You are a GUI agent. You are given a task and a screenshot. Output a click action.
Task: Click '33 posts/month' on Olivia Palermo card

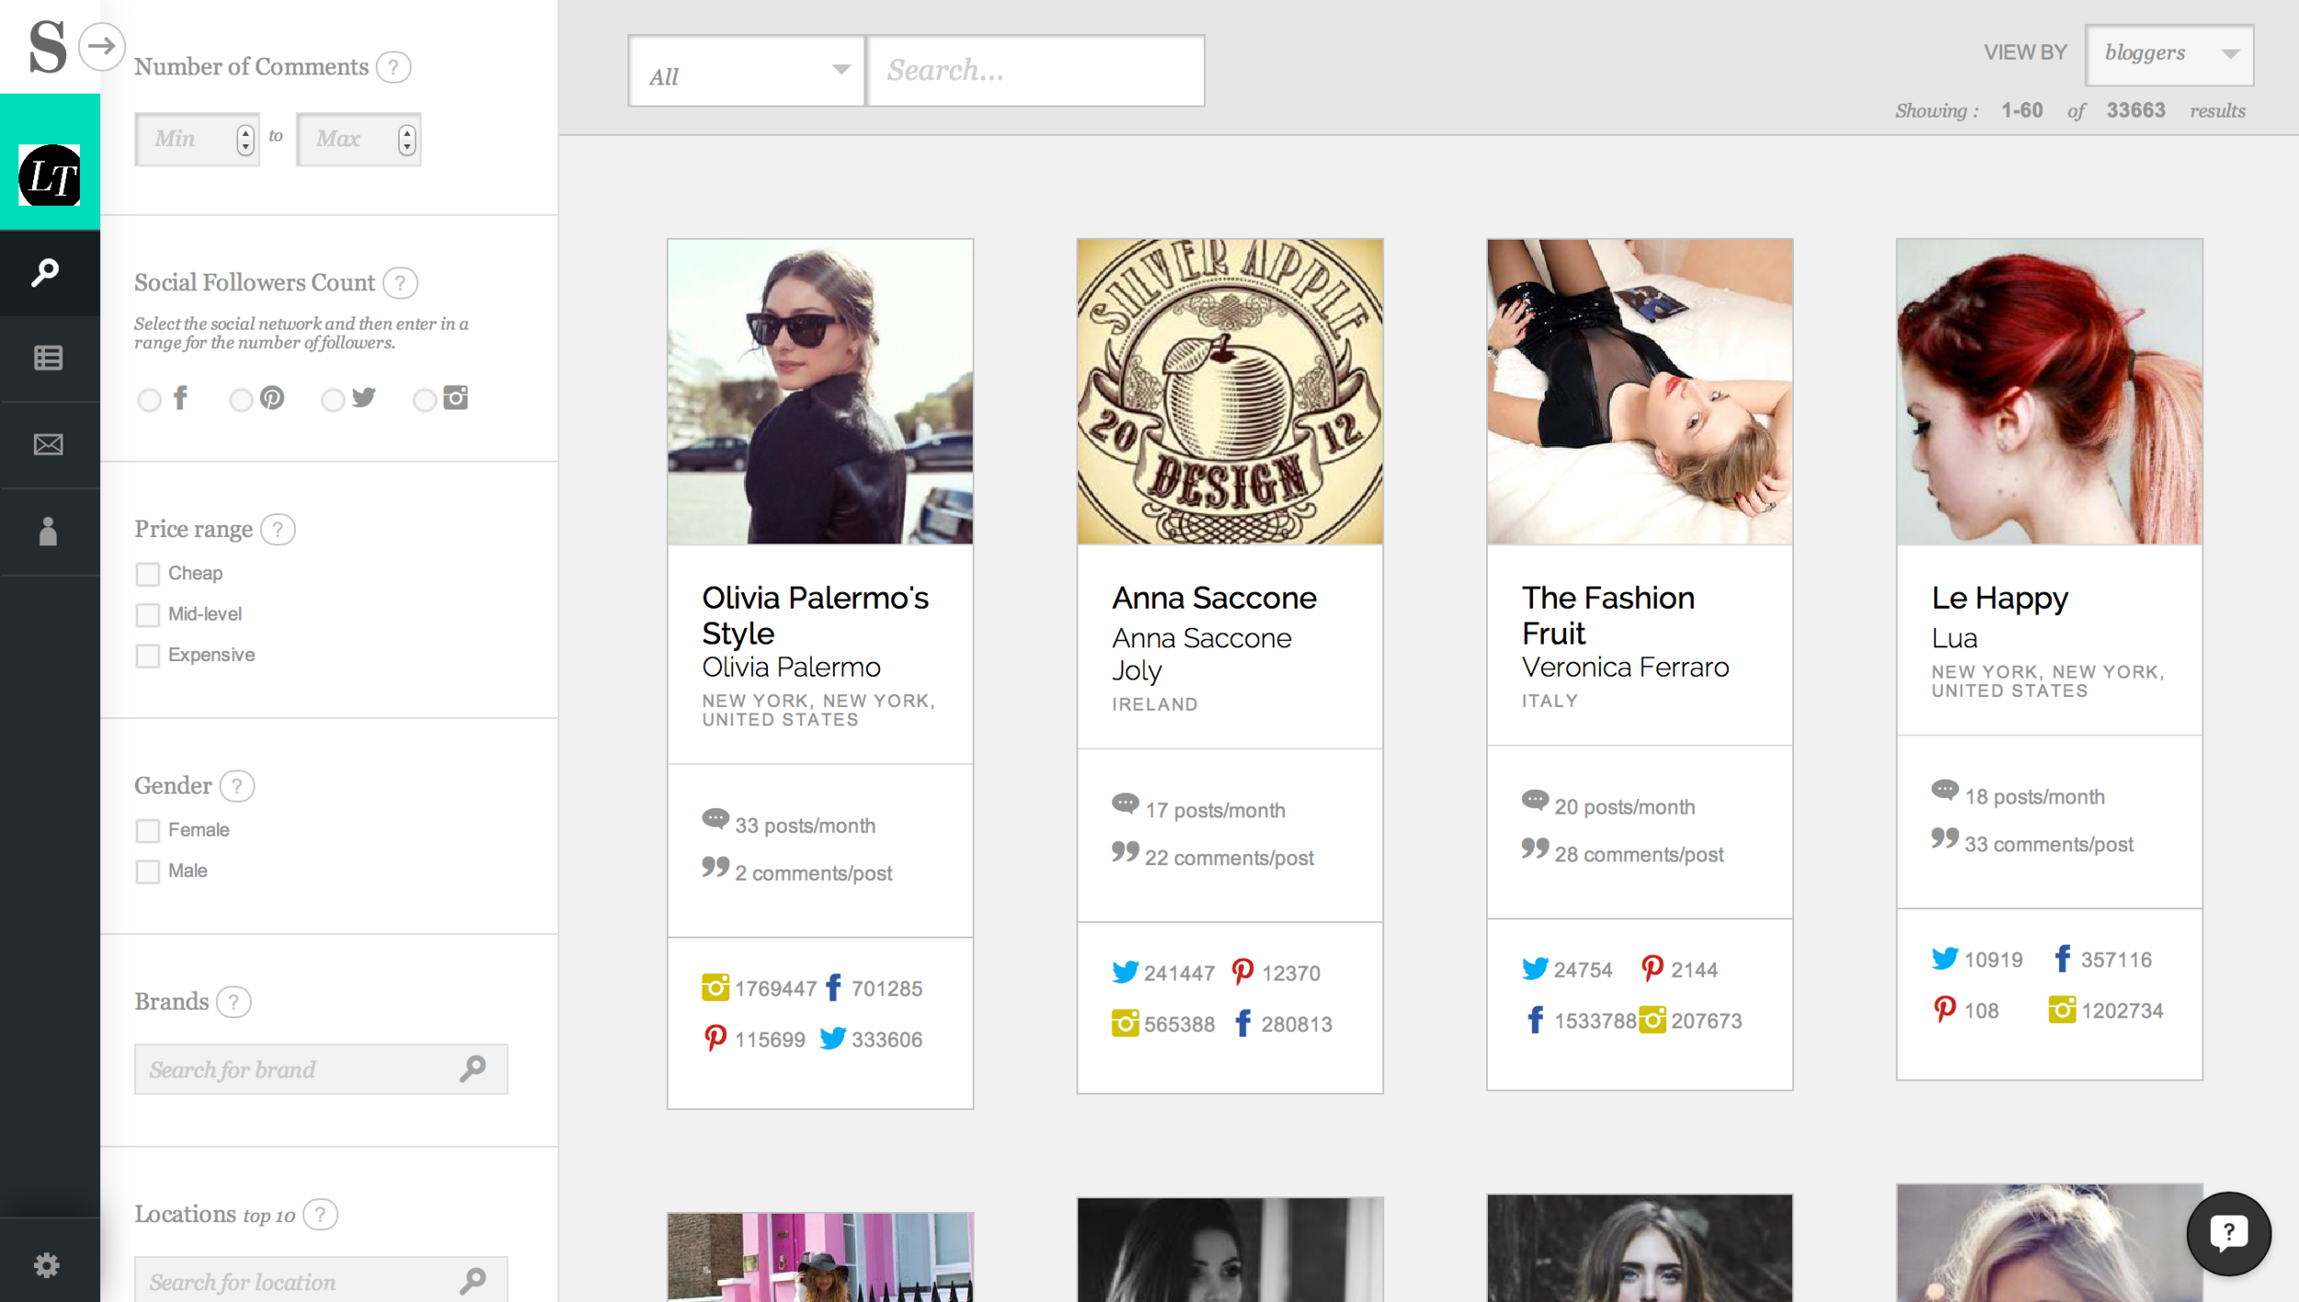pyautogui.click(x=805, y=826)
